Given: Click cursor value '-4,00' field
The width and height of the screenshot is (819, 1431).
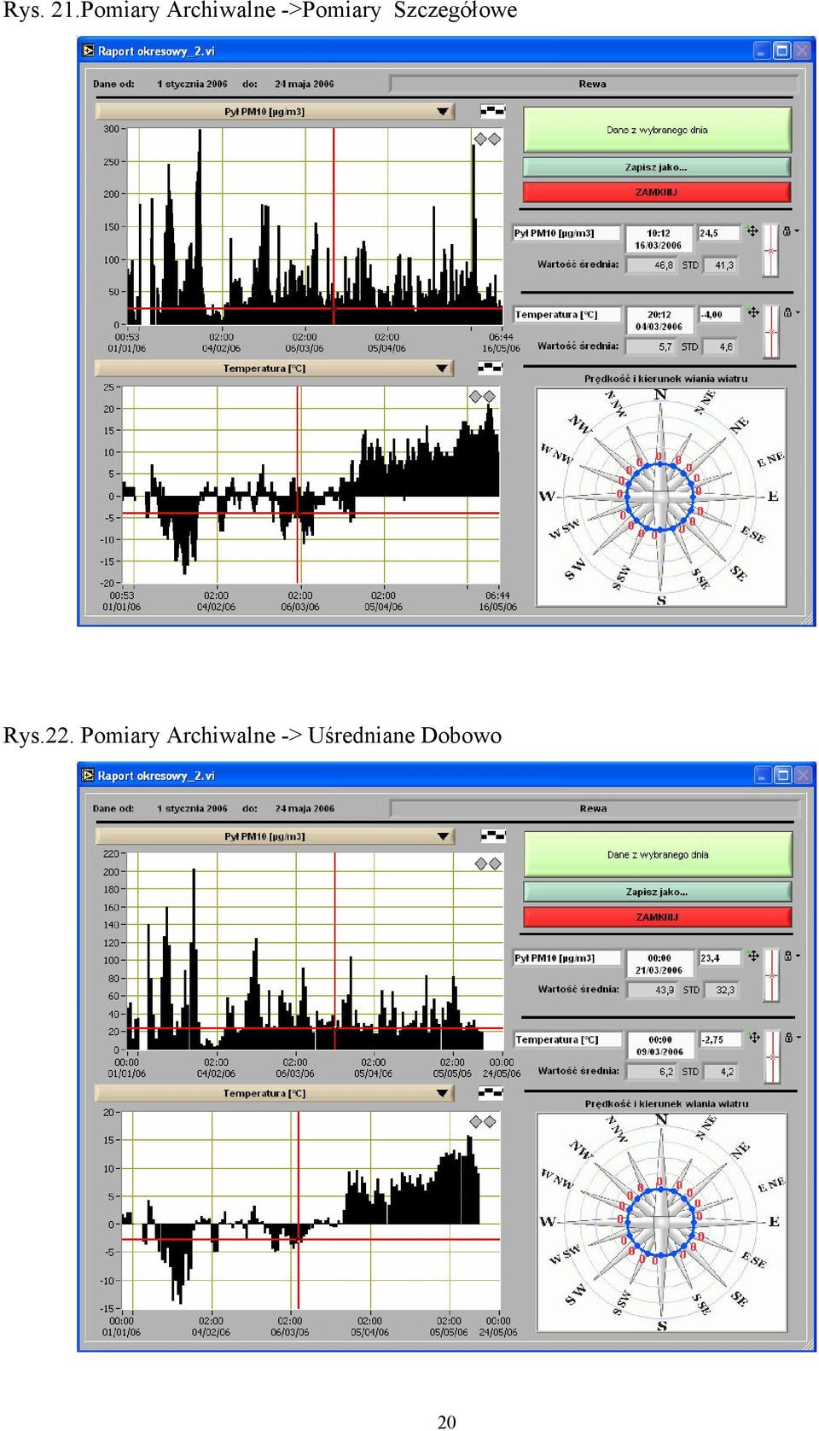Looking at the screenshot, I should tap(719, 315).
